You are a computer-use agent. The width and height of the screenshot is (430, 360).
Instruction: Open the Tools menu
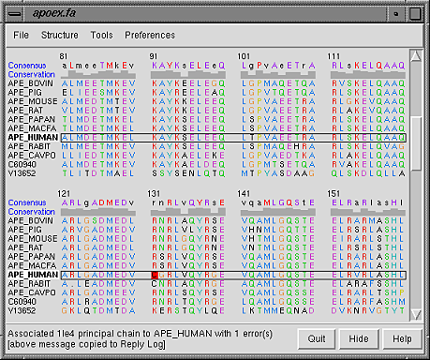point(101,35)
